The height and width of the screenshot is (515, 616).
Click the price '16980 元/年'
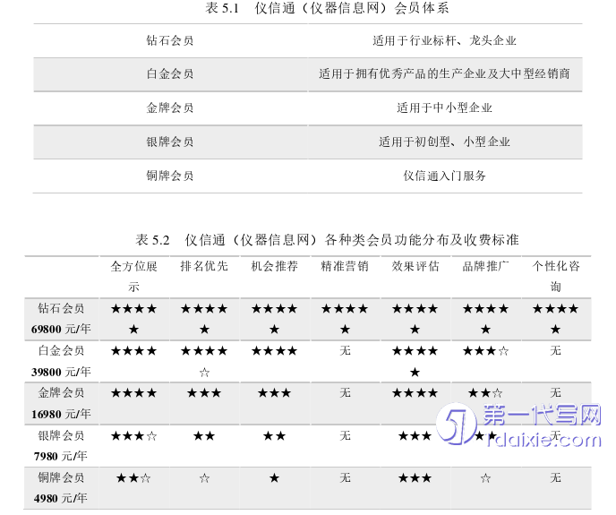coord(61,414)
